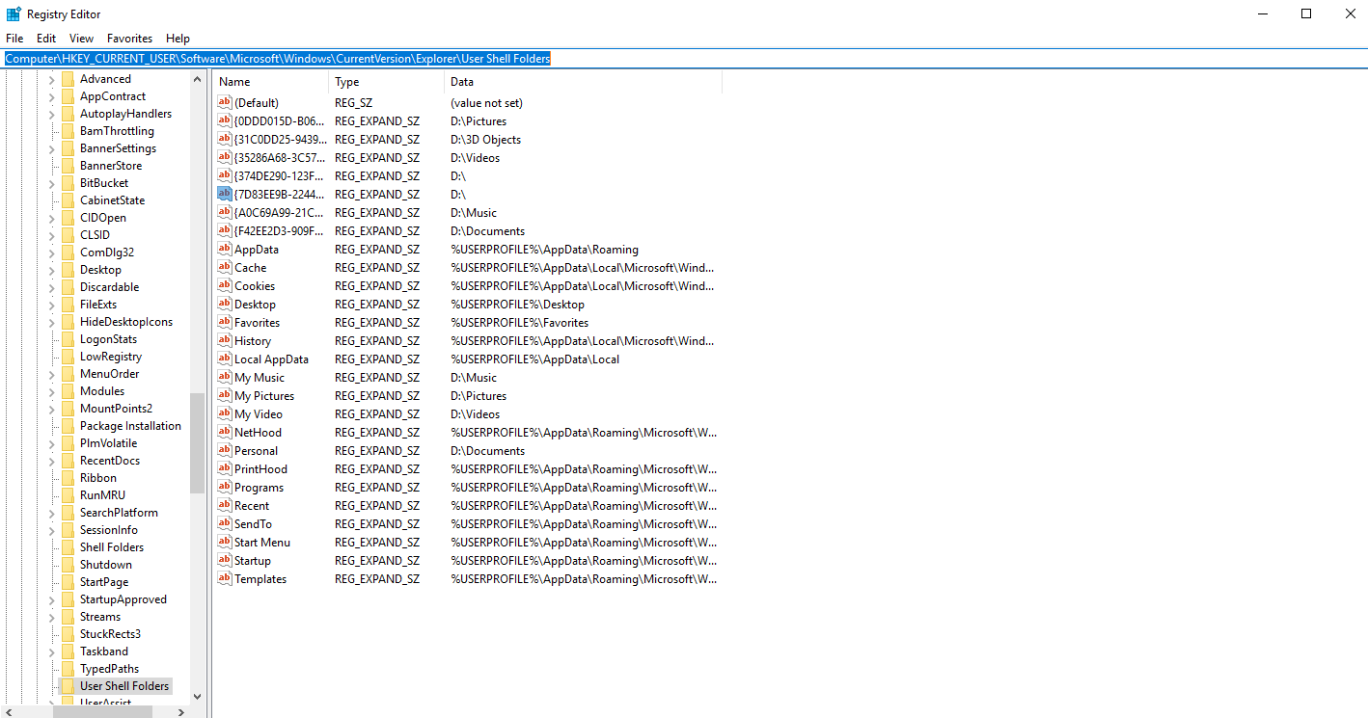Screen dimensions: 1368x718
Task: Click the folder icon of the Ribbon key
Action: [68, 478]
